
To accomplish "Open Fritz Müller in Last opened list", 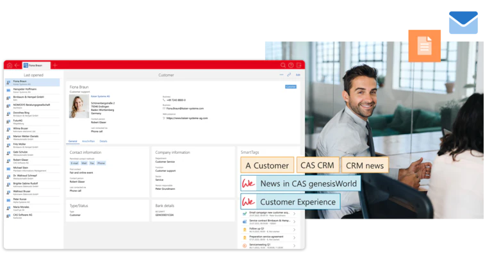I will [x=32, y=145].
